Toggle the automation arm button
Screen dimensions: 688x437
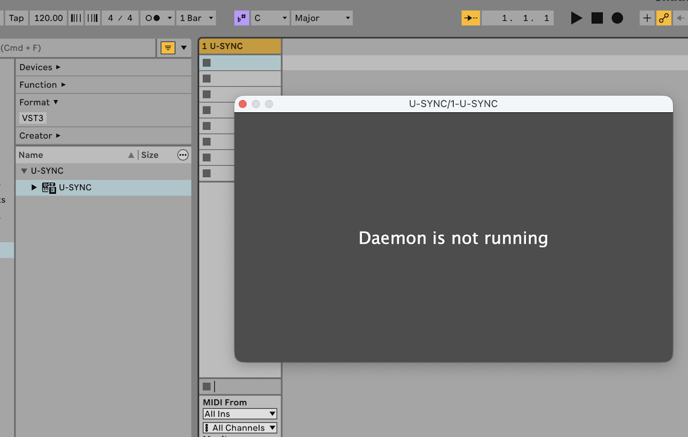click(664, 18)
